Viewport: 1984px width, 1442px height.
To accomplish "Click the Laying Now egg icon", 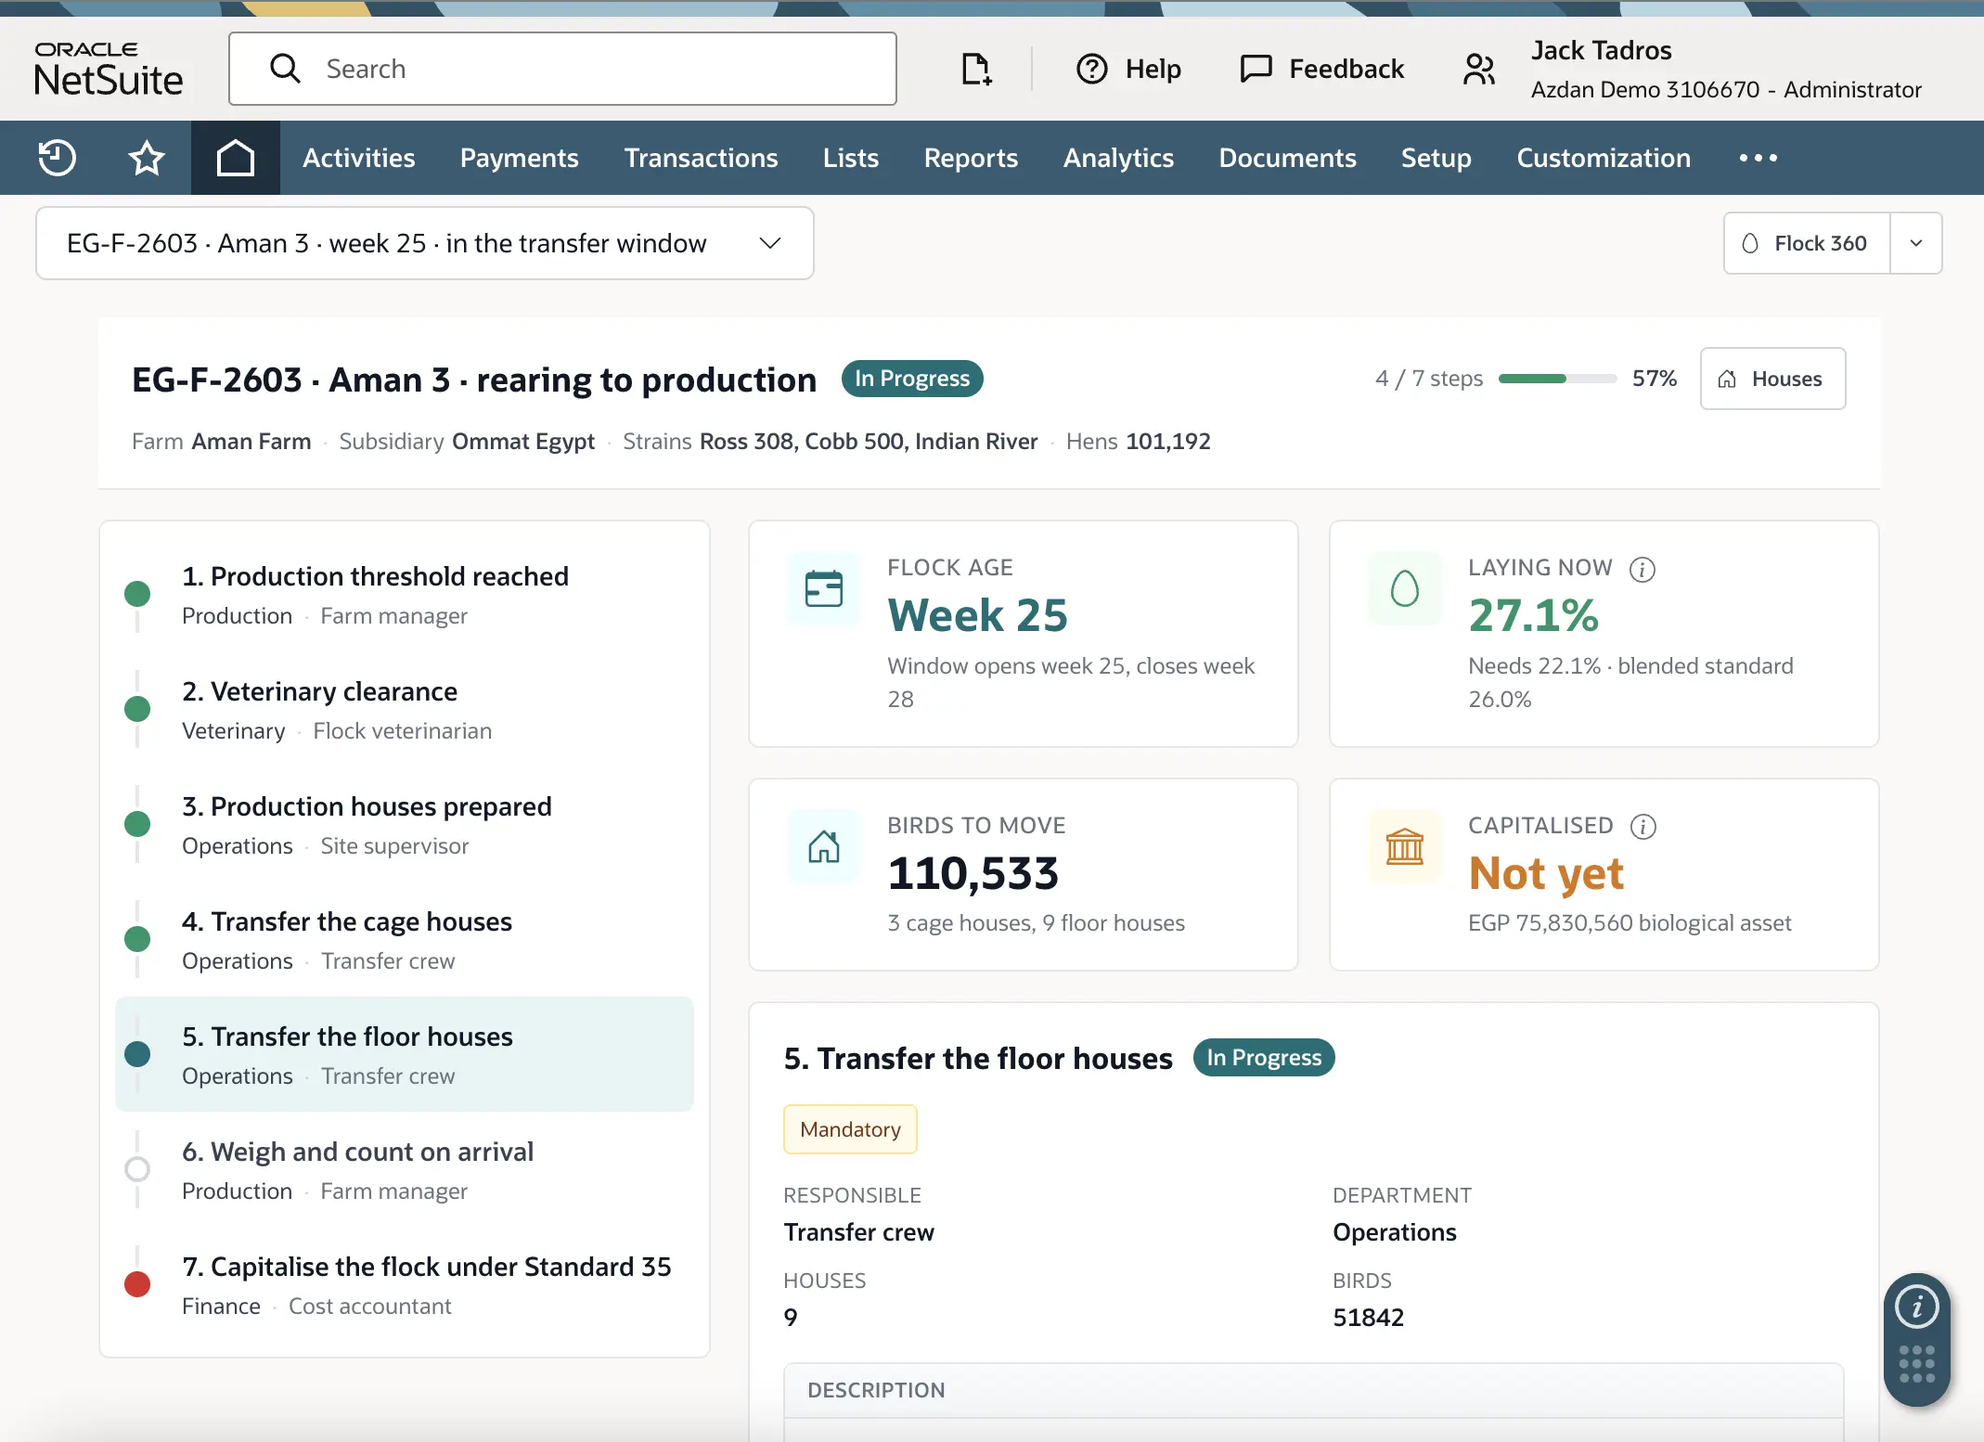I will point(1405,588).
